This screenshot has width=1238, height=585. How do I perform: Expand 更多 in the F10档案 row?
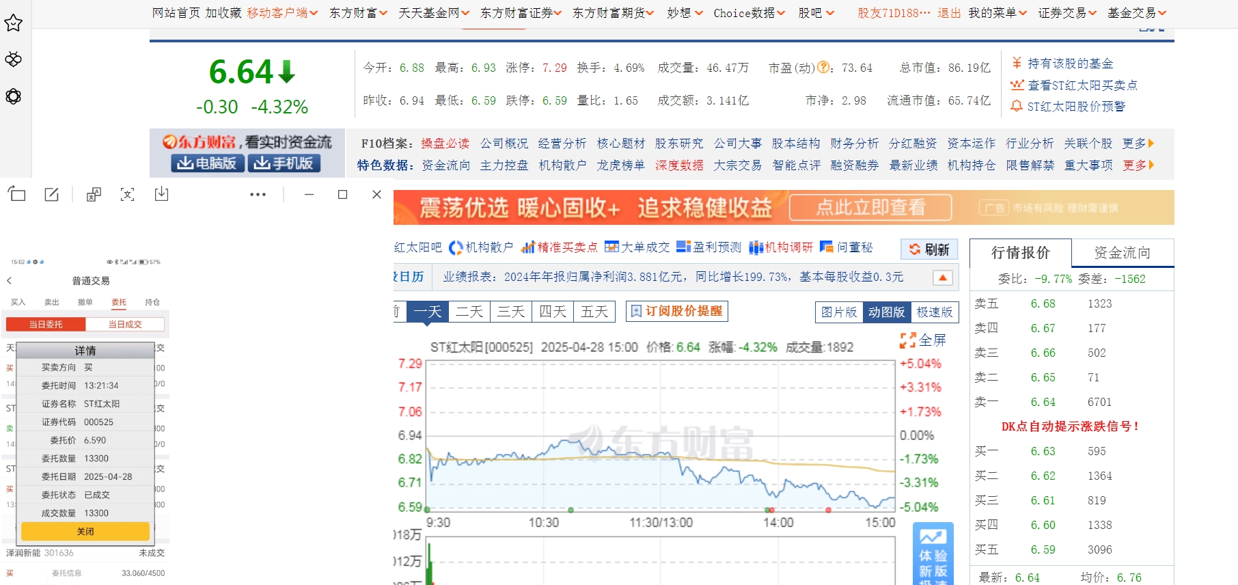(1138, 144)
